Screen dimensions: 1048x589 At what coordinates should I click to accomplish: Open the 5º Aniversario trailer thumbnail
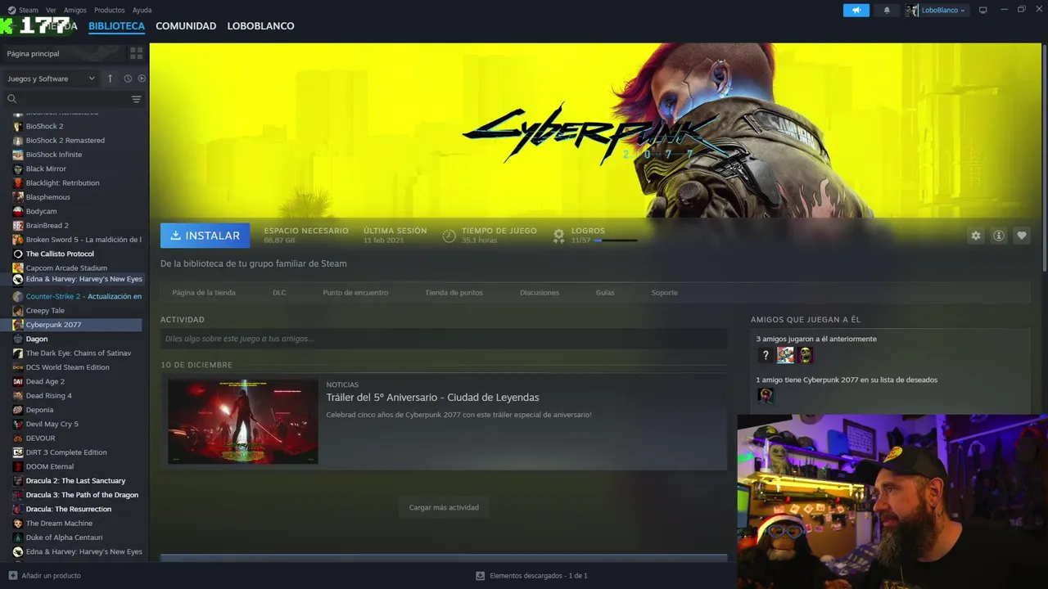point(243,421)
